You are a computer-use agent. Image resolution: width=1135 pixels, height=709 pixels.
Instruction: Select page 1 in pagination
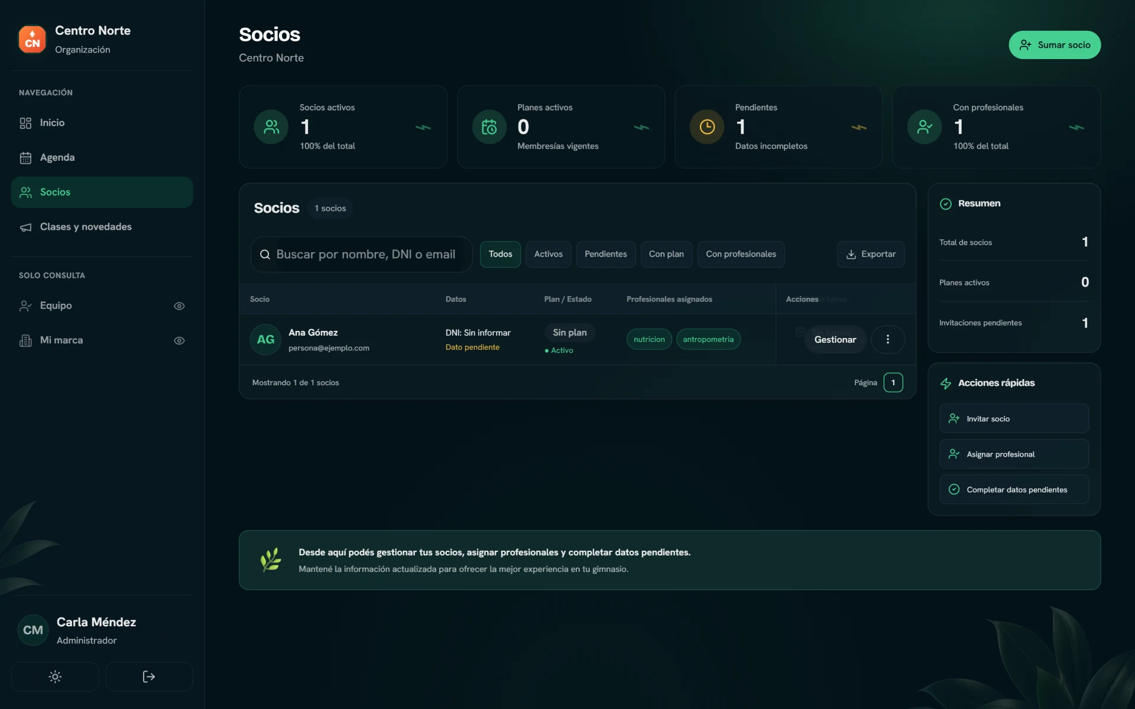(x=893, y=382)
